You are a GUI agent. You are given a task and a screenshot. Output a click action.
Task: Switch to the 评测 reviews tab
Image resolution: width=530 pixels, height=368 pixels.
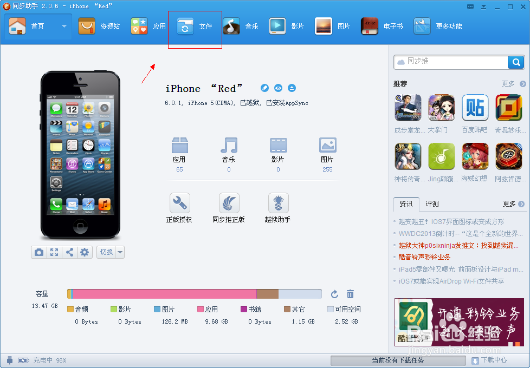[432, 204]
